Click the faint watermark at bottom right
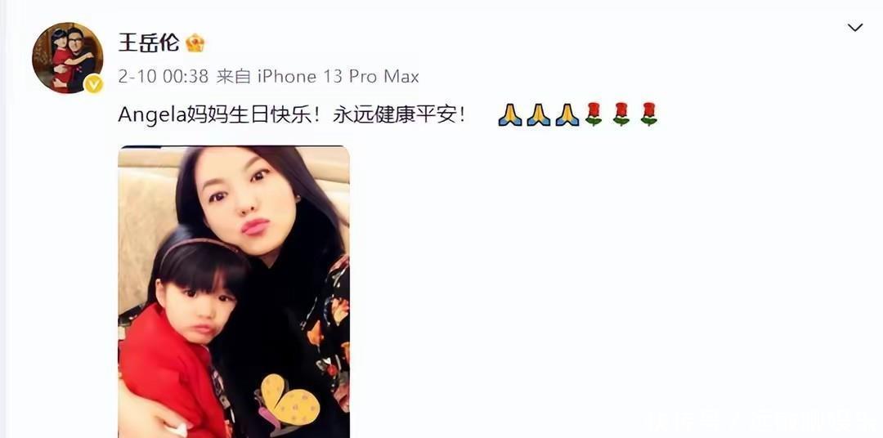Screen dimensions: 883x438 755,421
